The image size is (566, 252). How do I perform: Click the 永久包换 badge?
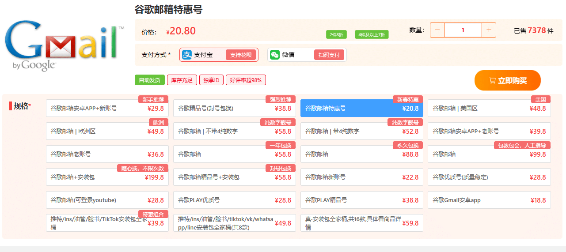[408, 145]
